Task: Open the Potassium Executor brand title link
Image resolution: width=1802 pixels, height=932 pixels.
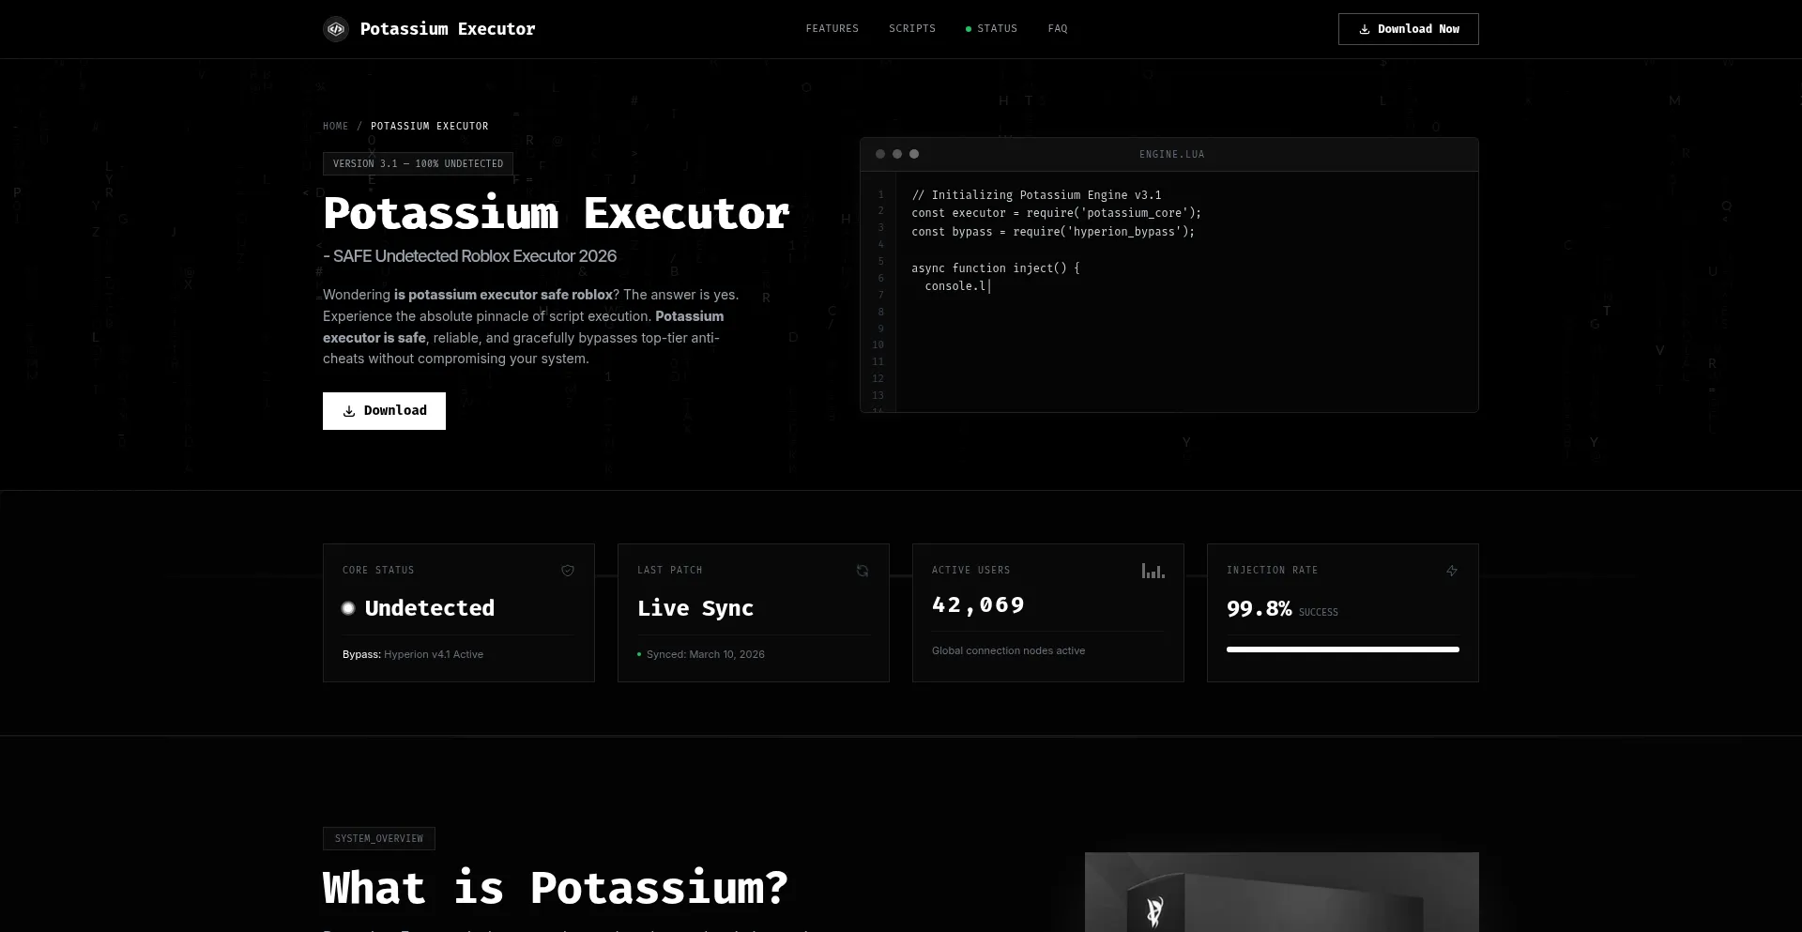Action: [x=448, y=29]
